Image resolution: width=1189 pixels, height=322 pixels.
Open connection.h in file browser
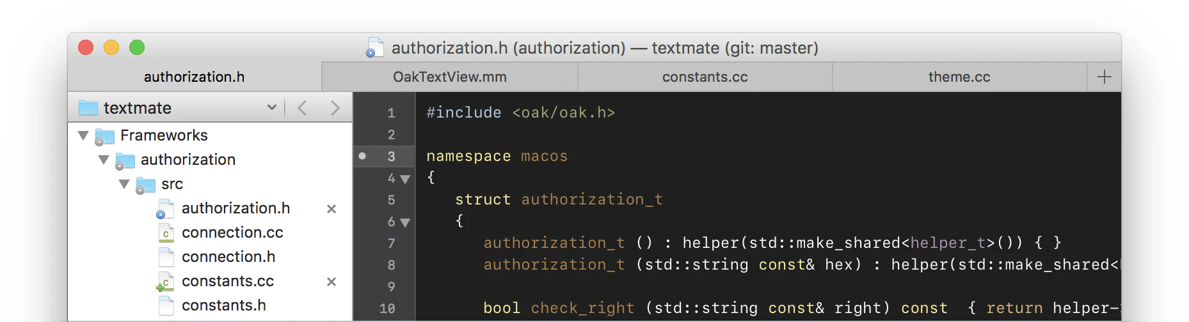tap(228, 257)
